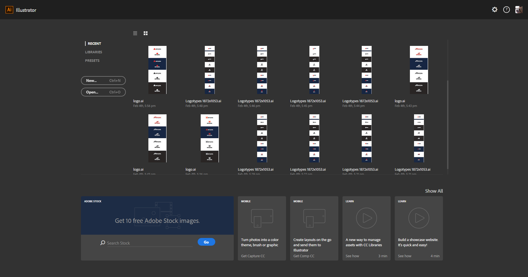The height and width of the screenshot is (277, 528).
Task: Open second-row second logo.ai thumbnail
Action: click(x=209, y=138)
